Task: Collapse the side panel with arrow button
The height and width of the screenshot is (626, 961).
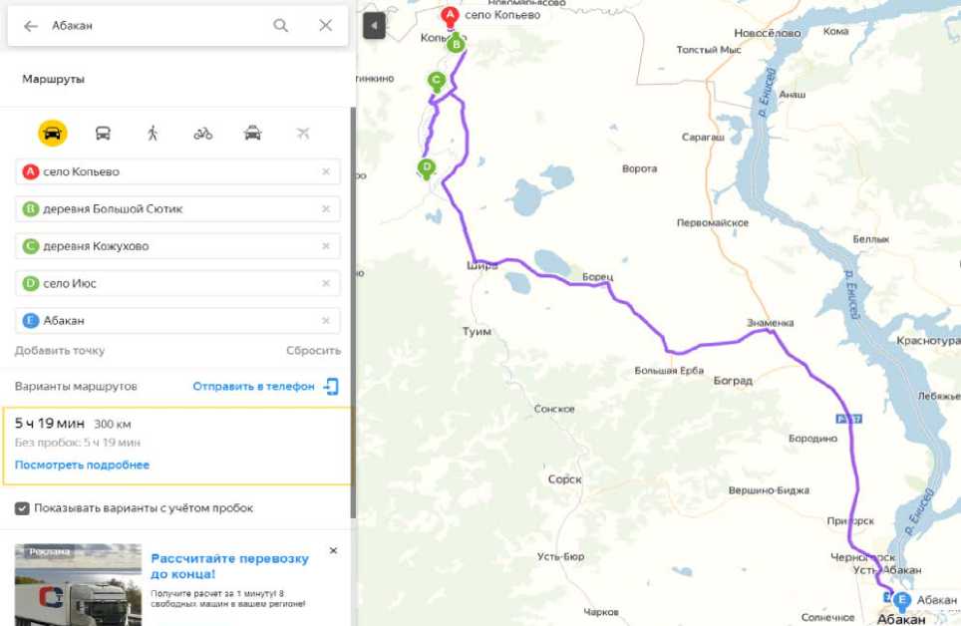Action: tap(374, 26)
